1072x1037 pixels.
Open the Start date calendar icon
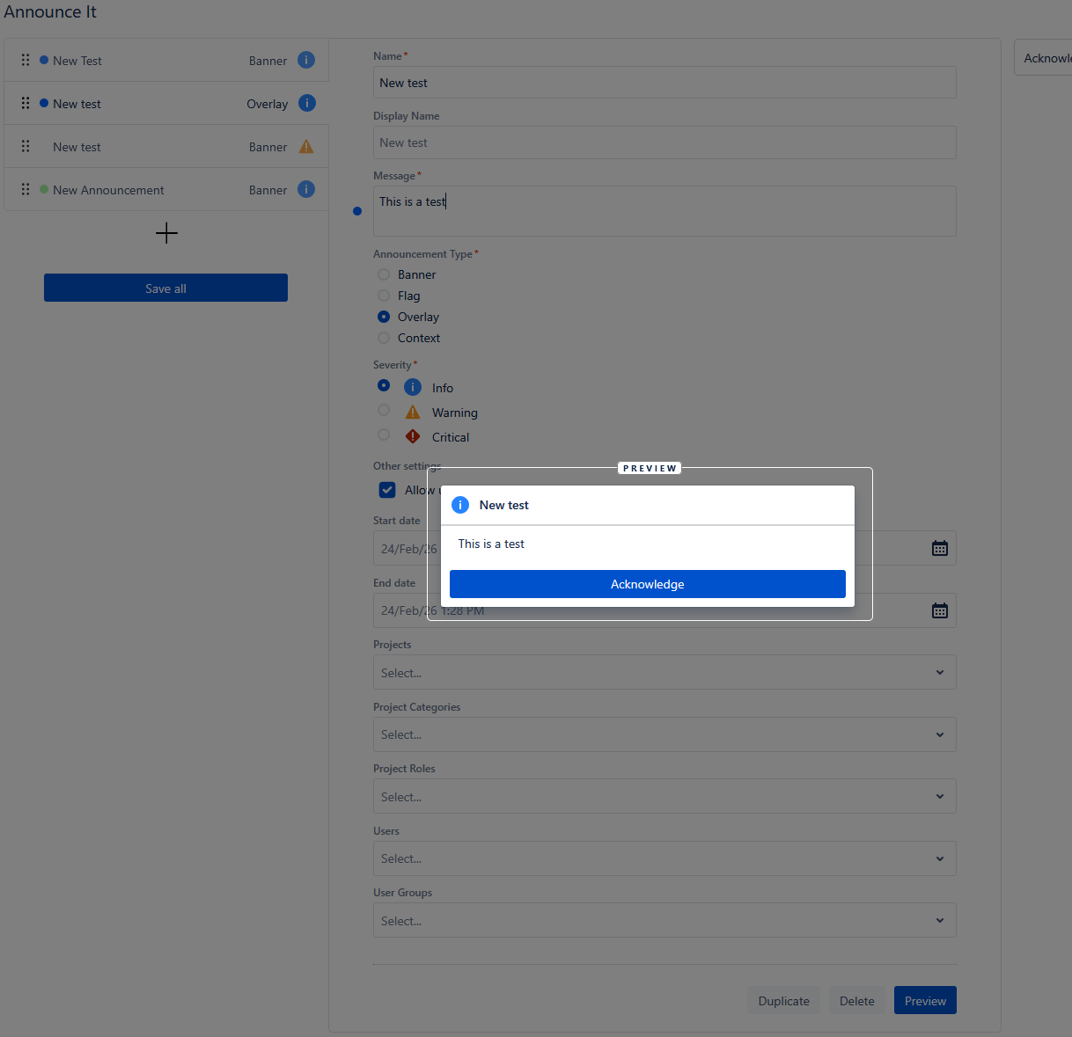tap(939, 549)
